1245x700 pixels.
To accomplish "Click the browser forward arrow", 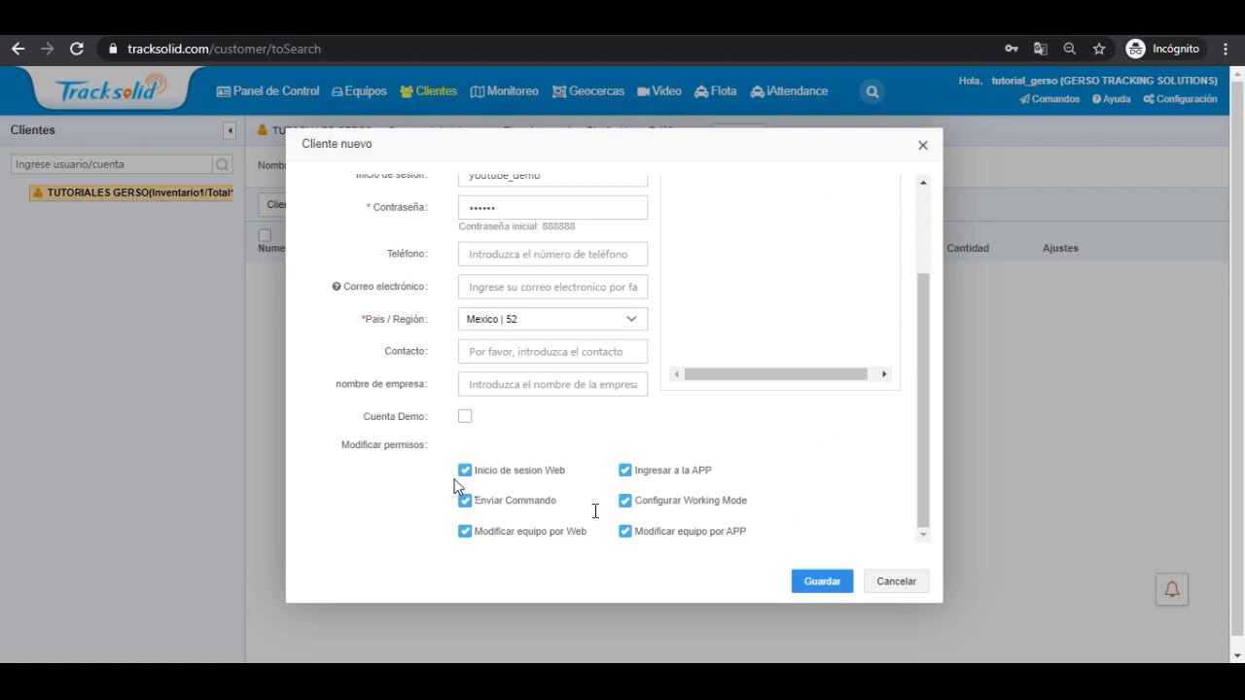I will [47, 49].
